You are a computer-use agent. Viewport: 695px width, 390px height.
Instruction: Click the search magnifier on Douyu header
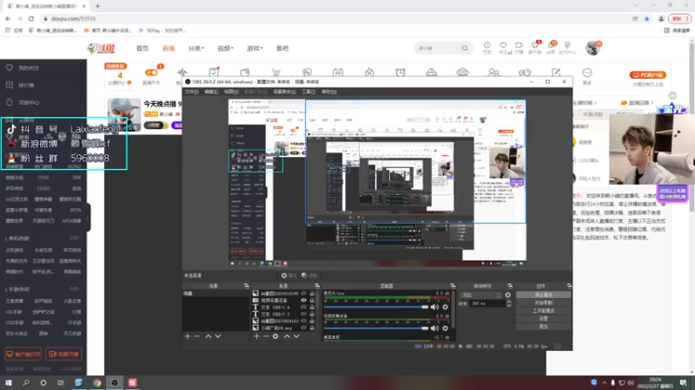pos(465,49)
